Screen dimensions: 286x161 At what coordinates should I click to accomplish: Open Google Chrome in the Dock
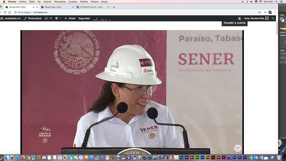click(28, 157)
